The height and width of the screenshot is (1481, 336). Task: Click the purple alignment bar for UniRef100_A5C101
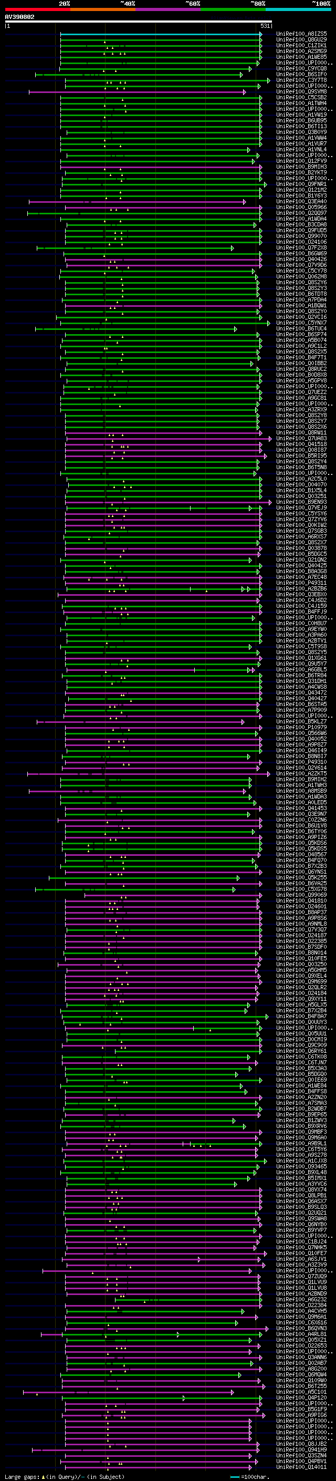(129, 1392)
